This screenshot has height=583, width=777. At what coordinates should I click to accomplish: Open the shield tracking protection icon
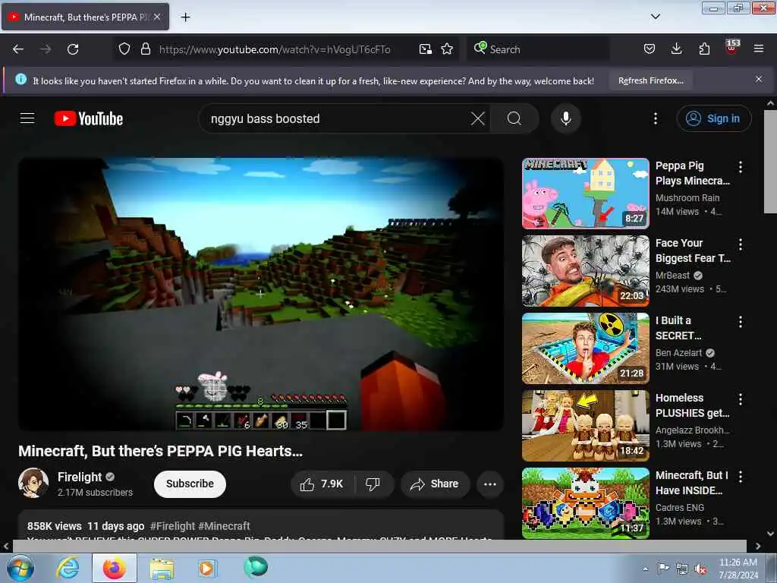point(124,49)
